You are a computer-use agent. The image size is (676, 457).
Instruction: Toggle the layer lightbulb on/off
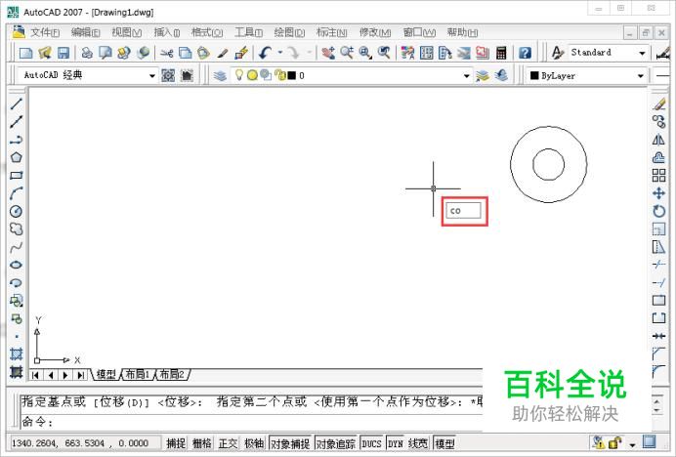pyautogui.click(x=238, y=75)
